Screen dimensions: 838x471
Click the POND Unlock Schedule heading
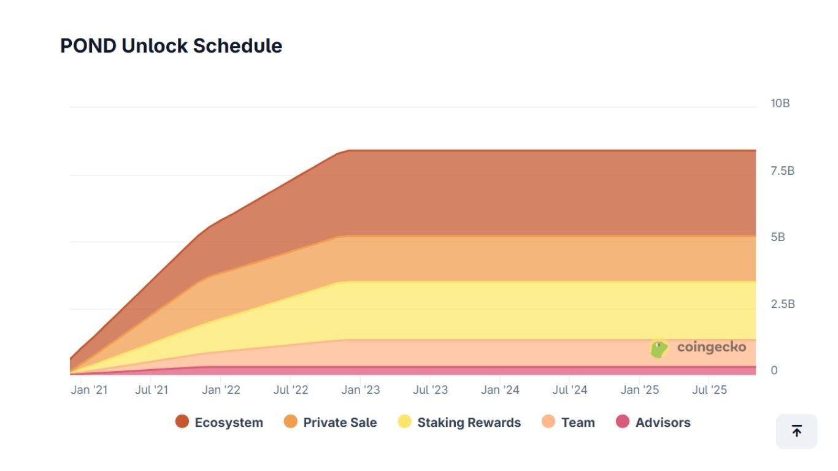(x=171, y=46)
